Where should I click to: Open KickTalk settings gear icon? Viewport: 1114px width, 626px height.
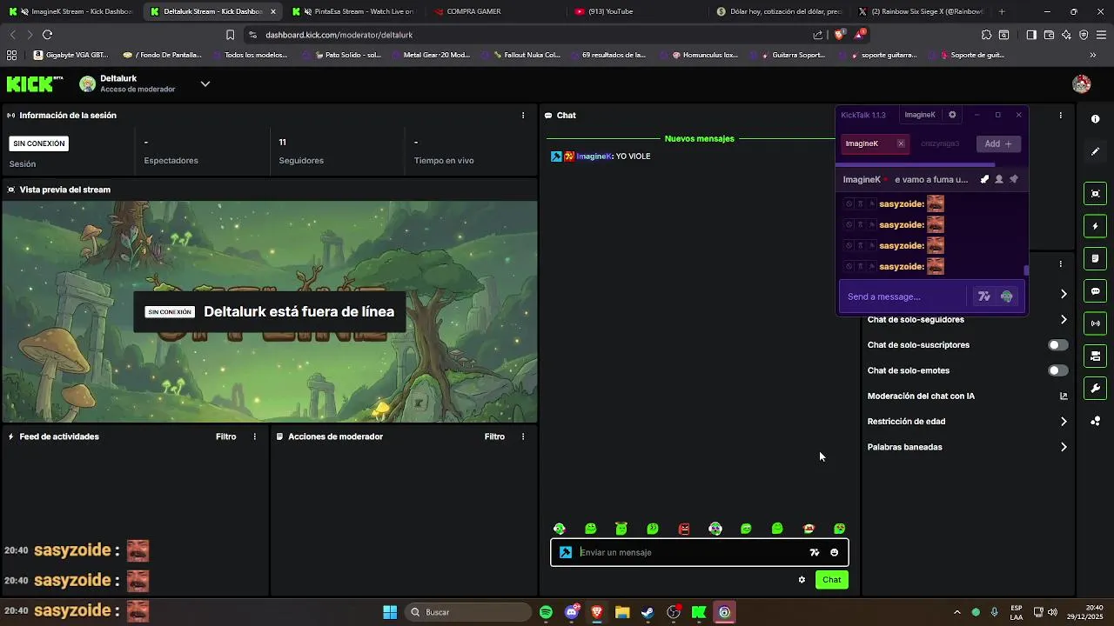pos(952,115)
